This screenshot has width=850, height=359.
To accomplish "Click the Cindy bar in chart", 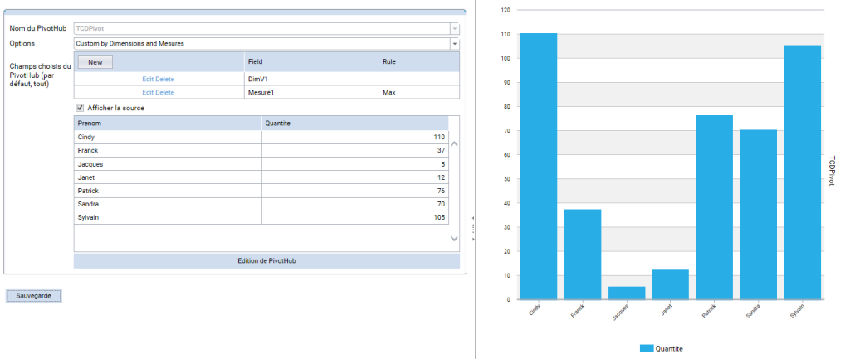I will [x=539, y=166].
